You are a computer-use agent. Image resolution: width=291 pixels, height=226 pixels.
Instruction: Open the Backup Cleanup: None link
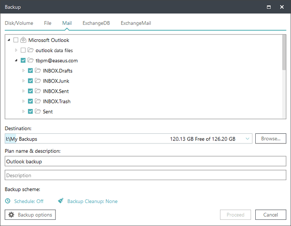click(x=93, y=201)
